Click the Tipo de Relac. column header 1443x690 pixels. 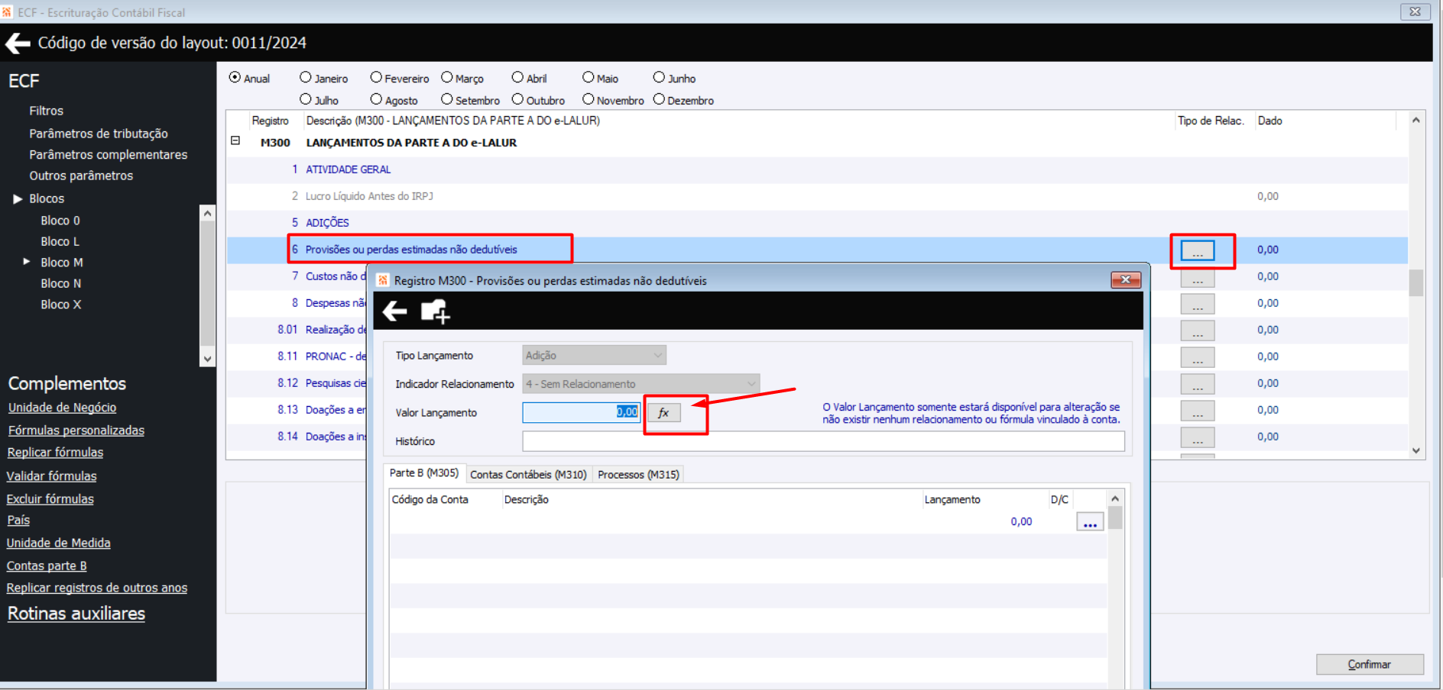1211,121
